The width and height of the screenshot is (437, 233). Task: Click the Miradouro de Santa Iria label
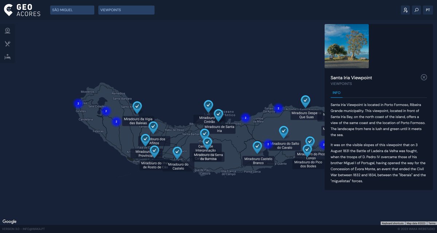point(219,129)
